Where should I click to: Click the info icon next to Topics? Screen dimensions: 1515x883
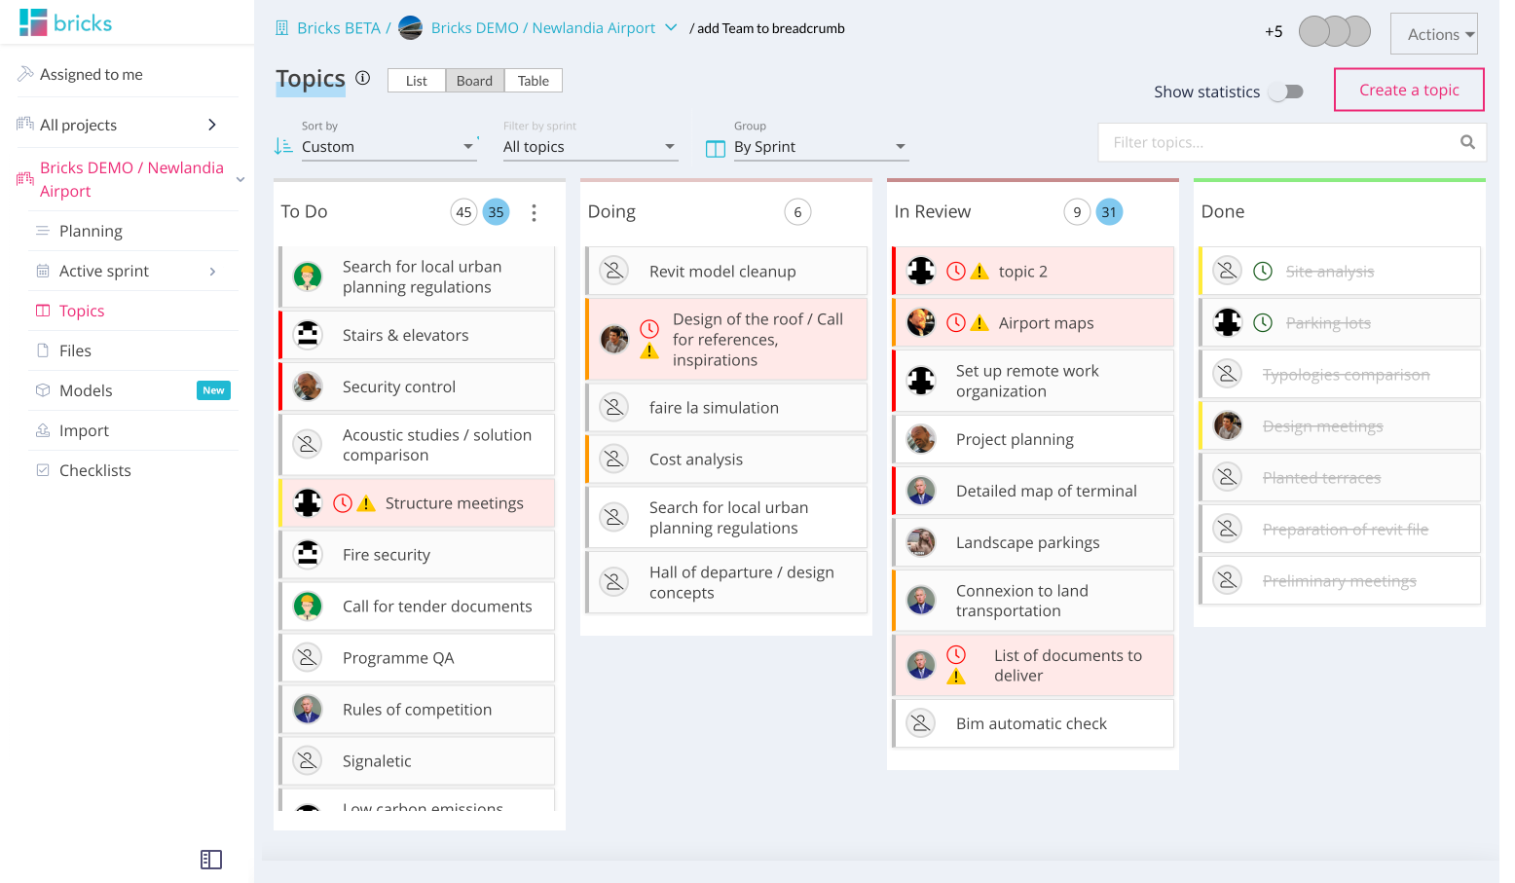[x=362, y=78]
